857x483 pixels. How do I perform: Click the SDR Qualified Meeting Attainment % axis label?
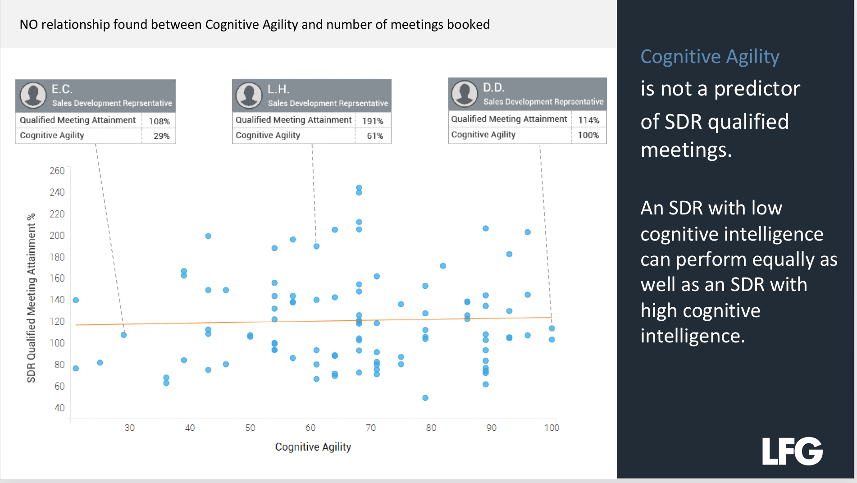[31, 298]
